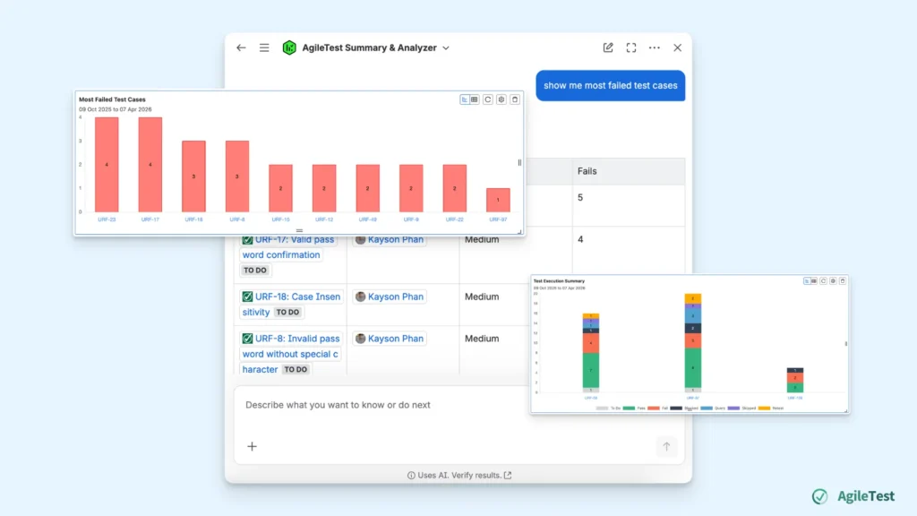917x516 pixels.
Task: Close the AgileTest chat panel
Action: pyautogui.click(x=677, y=48)
